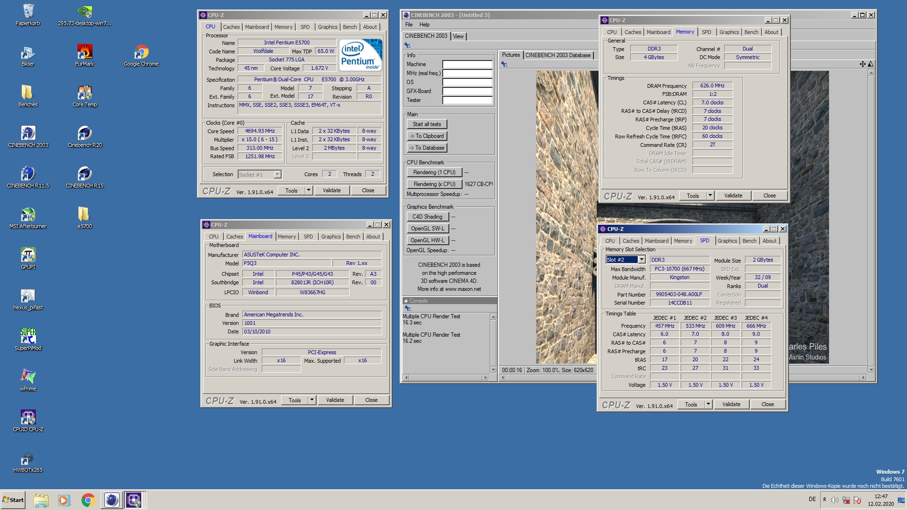Click Close in the Mainboard CPU-Z window

(x=371, y=400)
